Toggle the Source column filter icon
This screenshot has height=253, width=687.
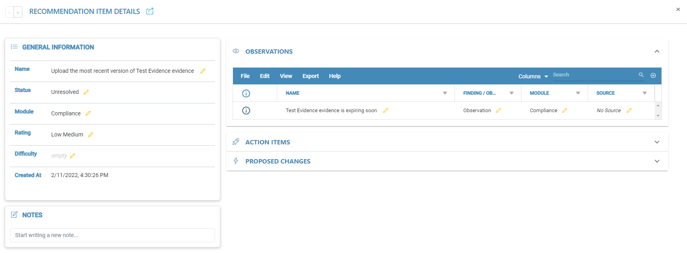point(644,93)
